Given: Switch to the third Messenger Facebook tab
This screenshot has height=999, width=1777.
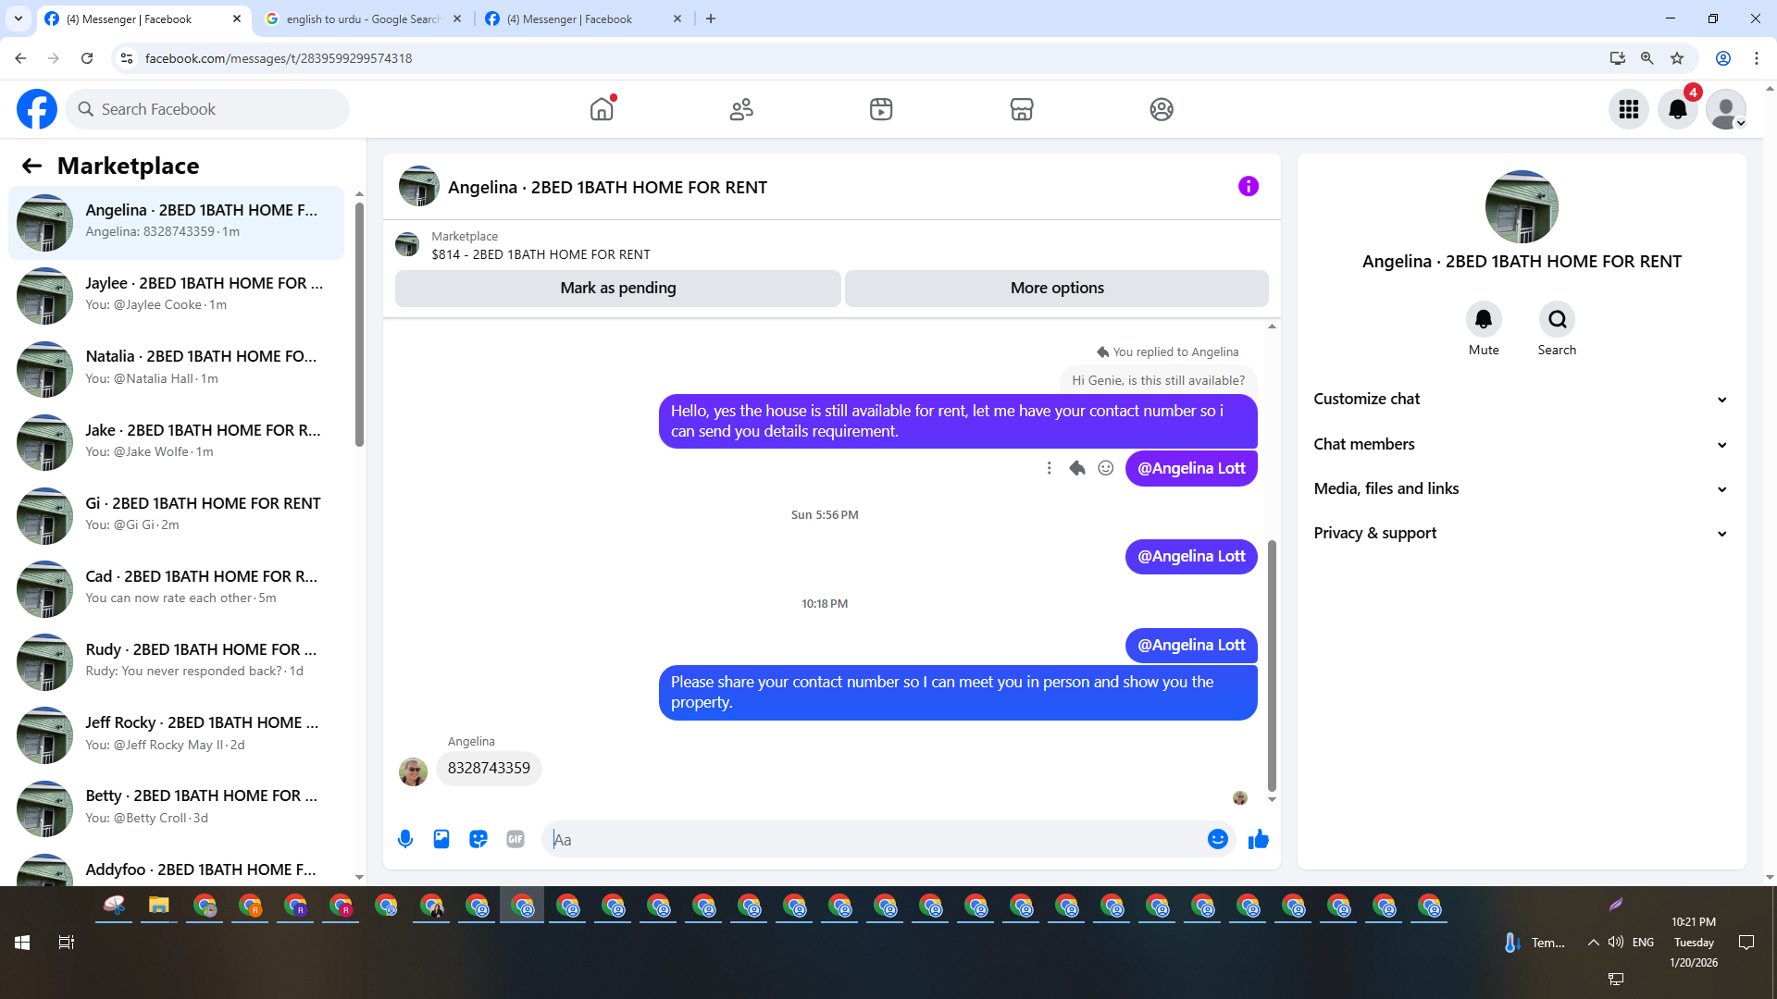Looking at the screenshot, I should (584, 18).
